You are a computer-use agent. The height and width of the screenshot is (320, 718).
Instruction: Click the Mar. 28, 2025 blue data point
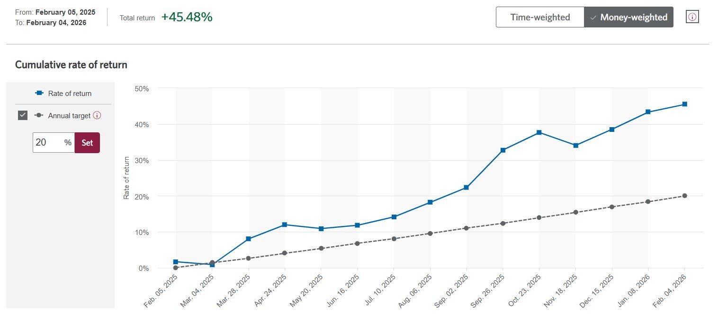tap(249, 239)
